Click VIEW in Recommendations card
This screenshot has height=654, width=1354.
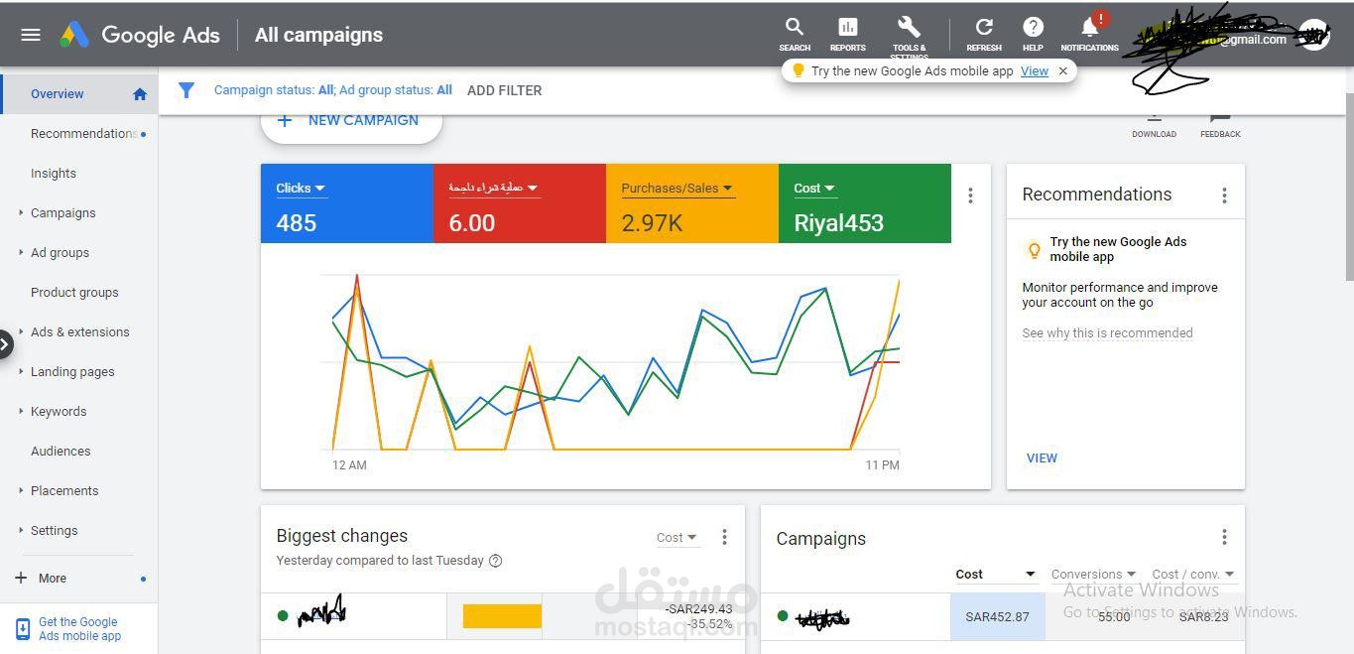1042,458
